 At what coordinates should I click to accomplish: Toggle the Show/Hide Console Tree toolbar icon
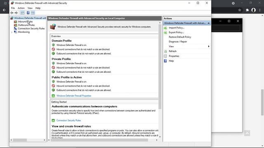[22, 13]
